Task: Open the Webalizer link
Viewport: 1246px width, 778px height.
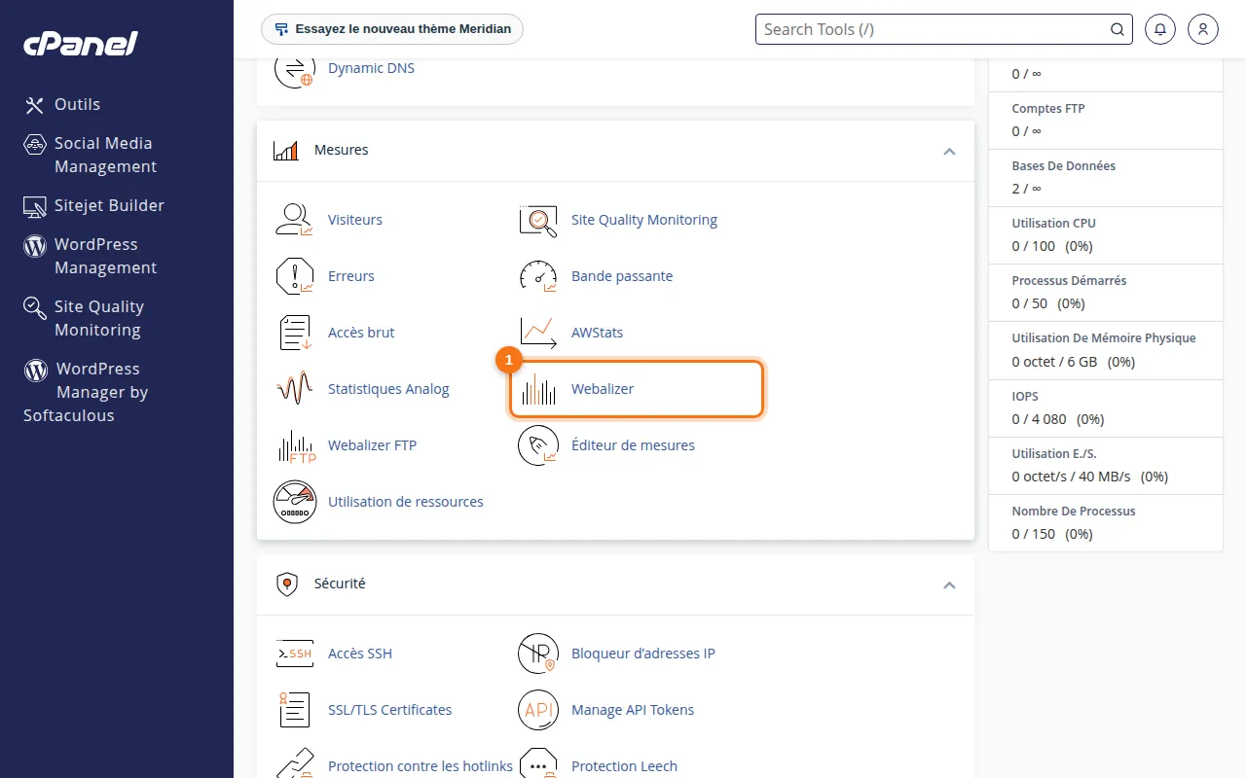Action: [603, 389]
